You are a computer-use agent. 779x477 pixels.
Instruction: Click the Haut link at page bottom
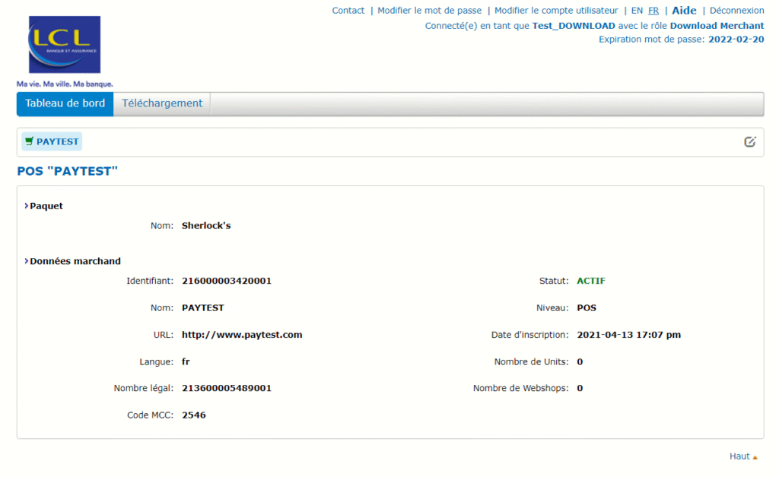click(x=739, y=456)
